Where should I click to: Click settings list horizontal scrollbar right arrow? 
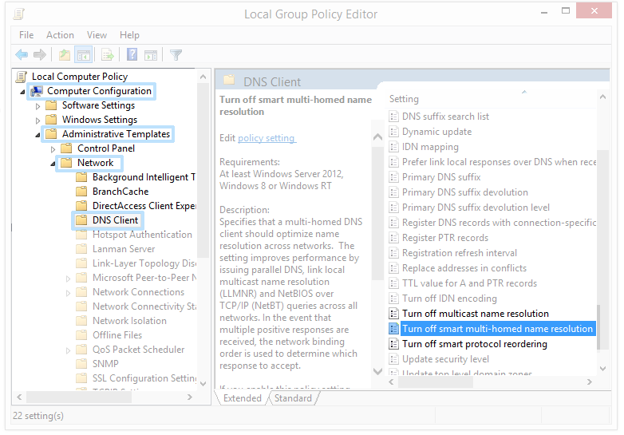(590, 382)
